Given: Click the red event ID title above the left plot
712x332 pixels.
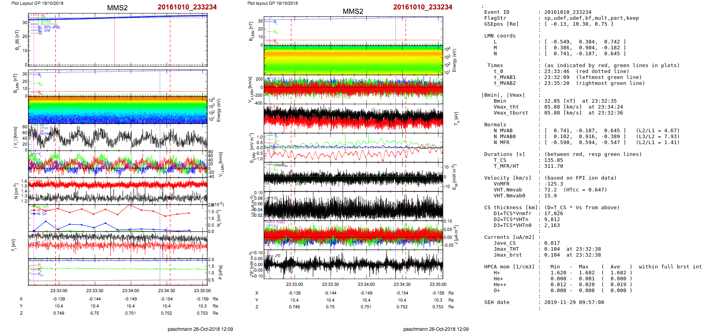Looking at the screenshot, I should (x=187, y=7).
